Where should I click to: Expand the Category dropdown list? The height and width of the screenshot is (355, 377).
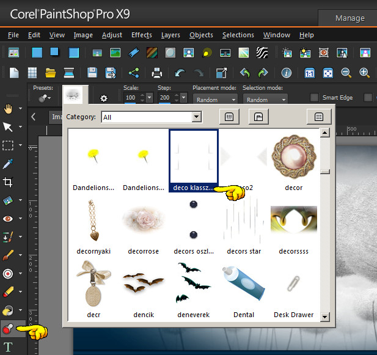click(x=196, y=117)
